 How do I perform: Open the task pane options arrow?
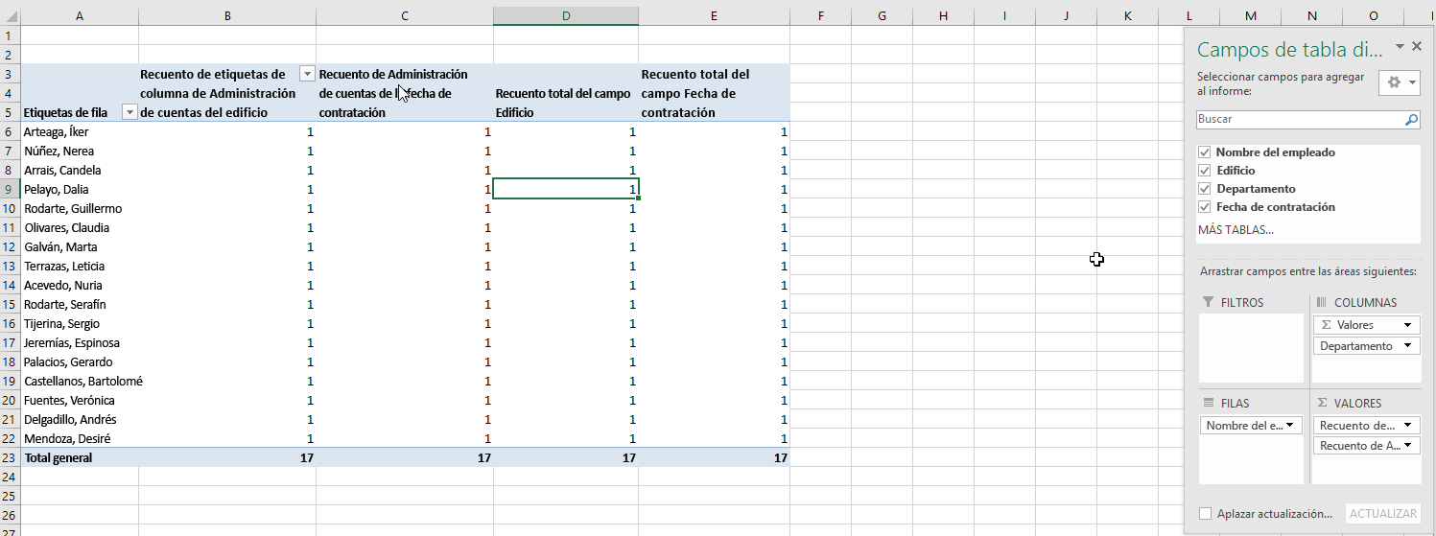click(1400, 47)
